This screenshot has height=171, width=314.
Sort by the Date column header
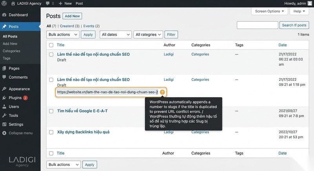[283, 45]
